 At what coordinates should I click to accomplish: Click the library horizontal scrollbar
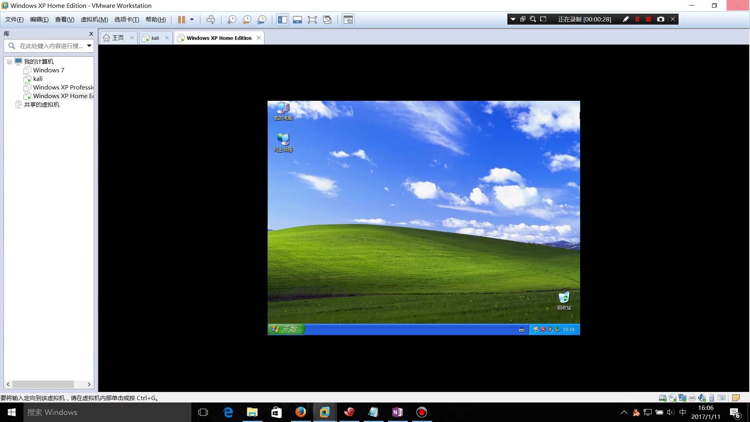43,384
